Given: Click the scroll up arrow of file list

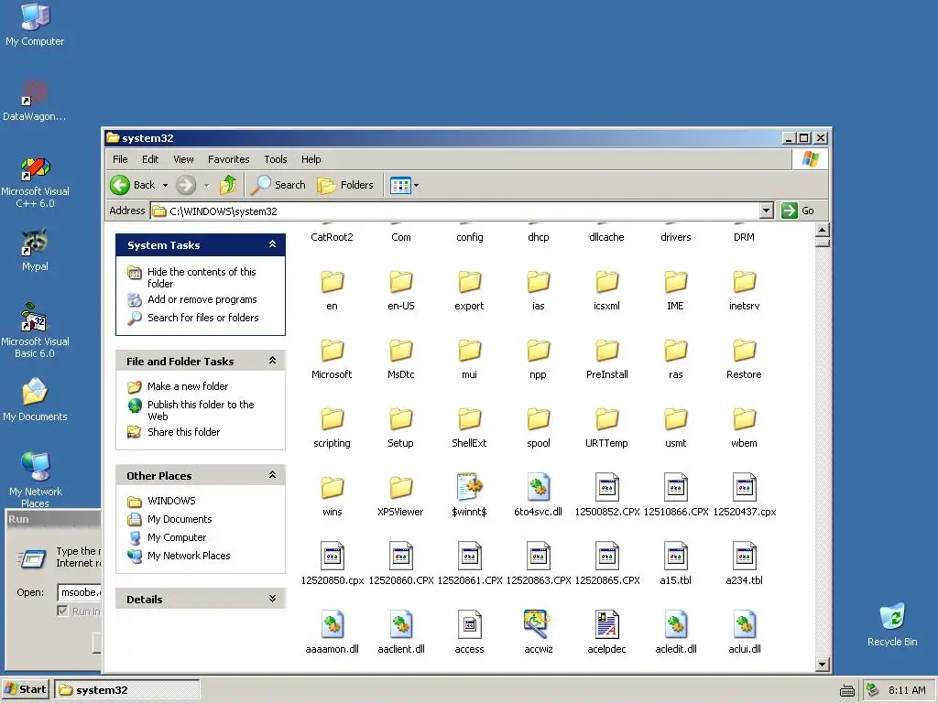Looking at the screenshot, I should point(823,230).
